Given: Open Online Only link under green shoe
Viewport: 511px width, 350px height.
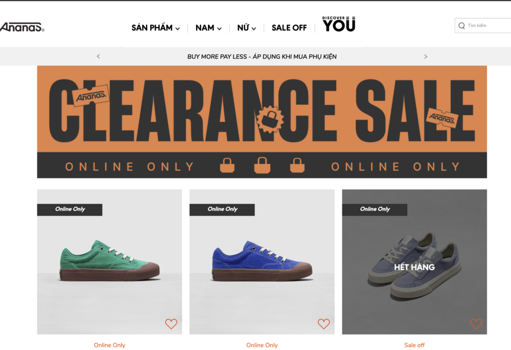Looking at the screenshot, I should click(109, 345).
